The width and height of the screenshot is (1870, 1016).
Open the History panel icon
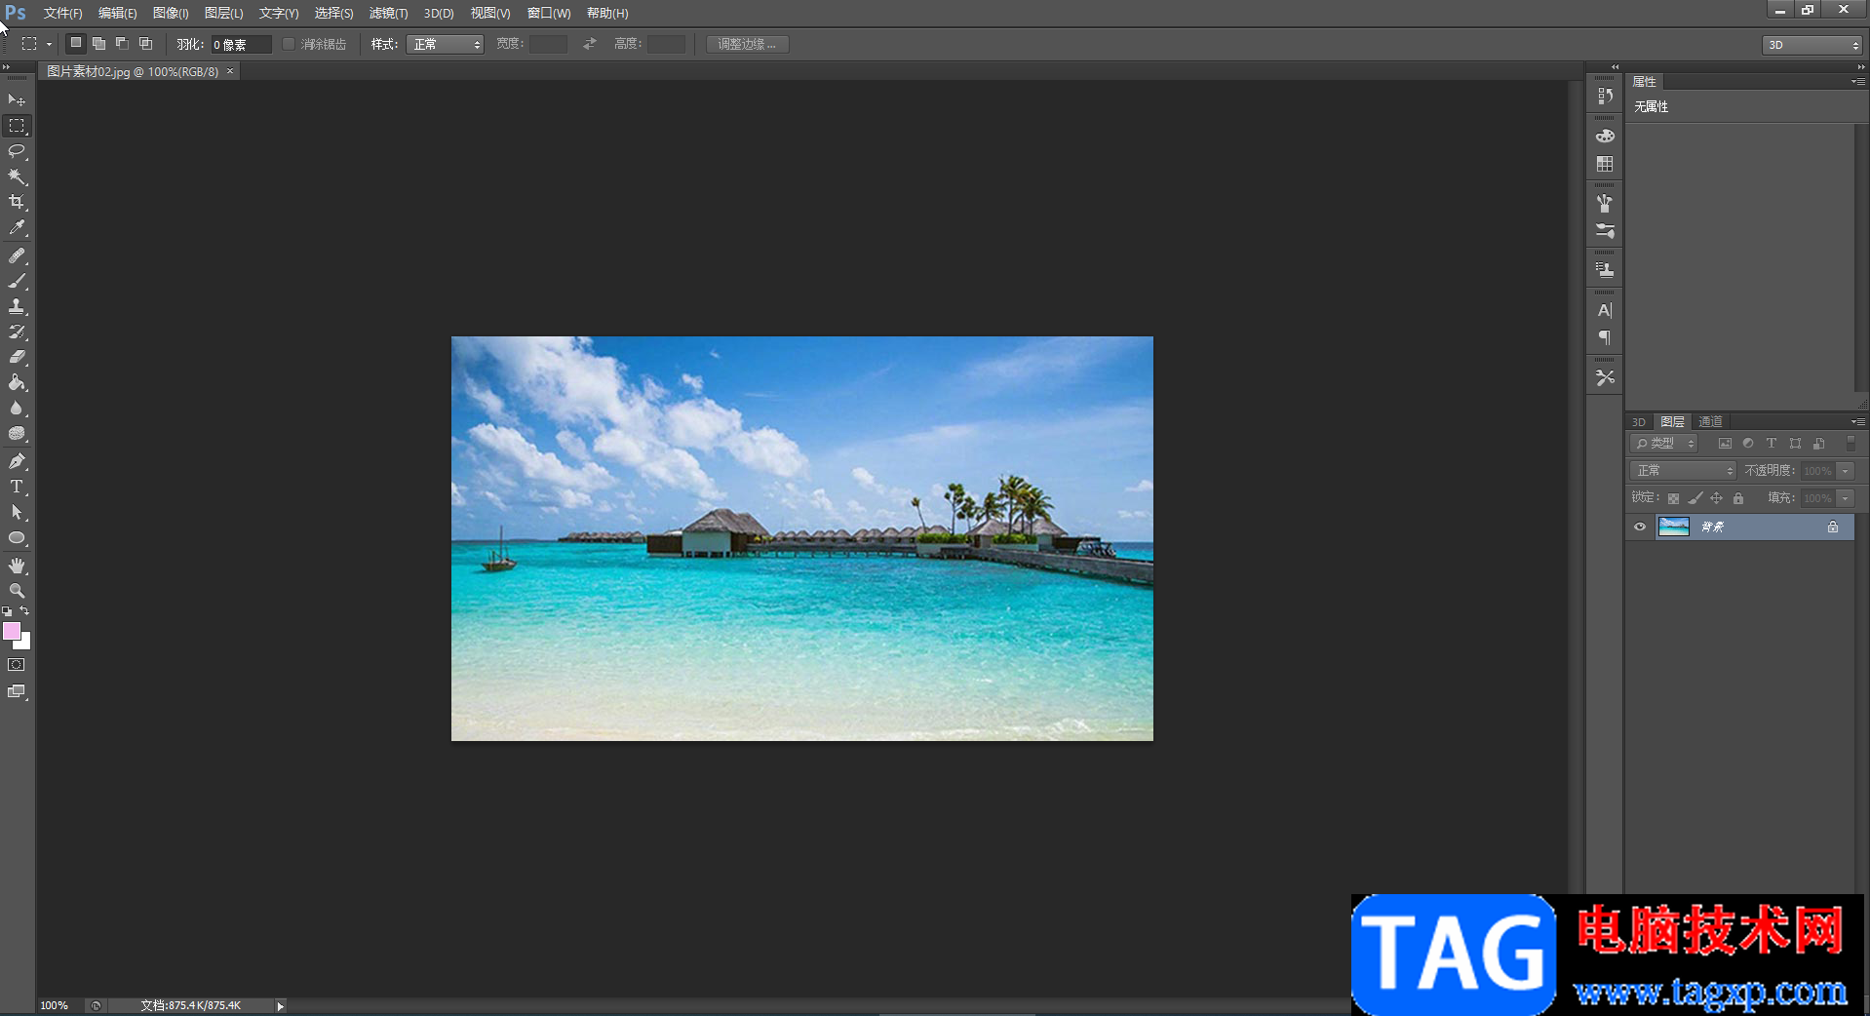1605,97
